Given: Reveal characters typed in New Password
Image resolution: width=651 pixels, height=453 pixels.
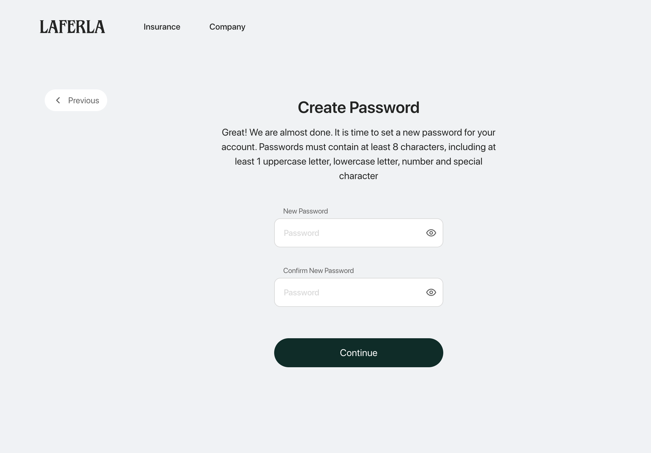Looking at the screenshot, I should (431, 233).
